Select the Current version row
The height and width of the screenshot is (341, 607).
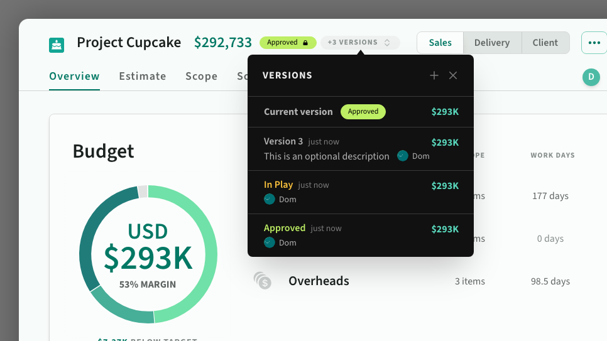pyautogui.click(x=360, y=112)
